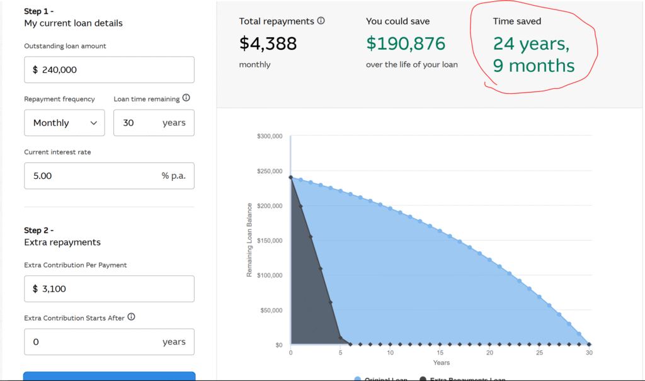
Task: Toggle the Original Loan legend marker
Action: point(358,379)
